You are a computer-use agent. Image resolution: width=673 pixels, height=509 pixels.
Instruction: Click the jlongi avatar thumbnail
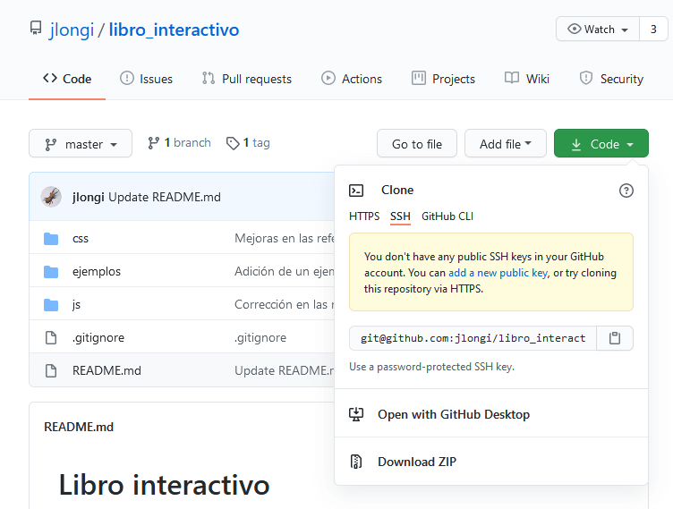click(51, 197)
